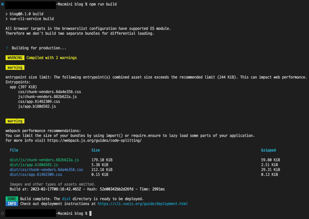Click the yellow WARNING badge
The height and width of the screenshot is (219, 309).
tap(15, 58)
